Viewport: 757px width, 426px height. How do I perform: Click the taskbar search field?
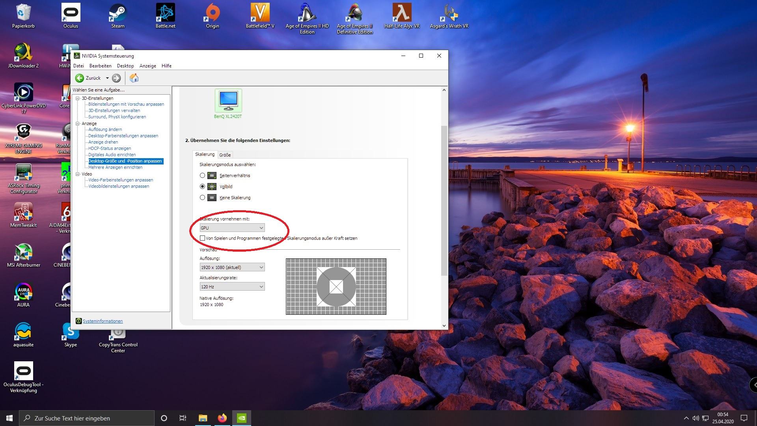pyautogui.click(x=87, y=418)
